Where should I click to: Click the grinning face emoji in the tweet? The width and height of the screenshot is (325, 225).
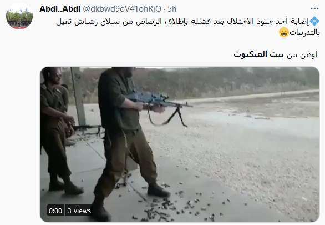point(284,33)
